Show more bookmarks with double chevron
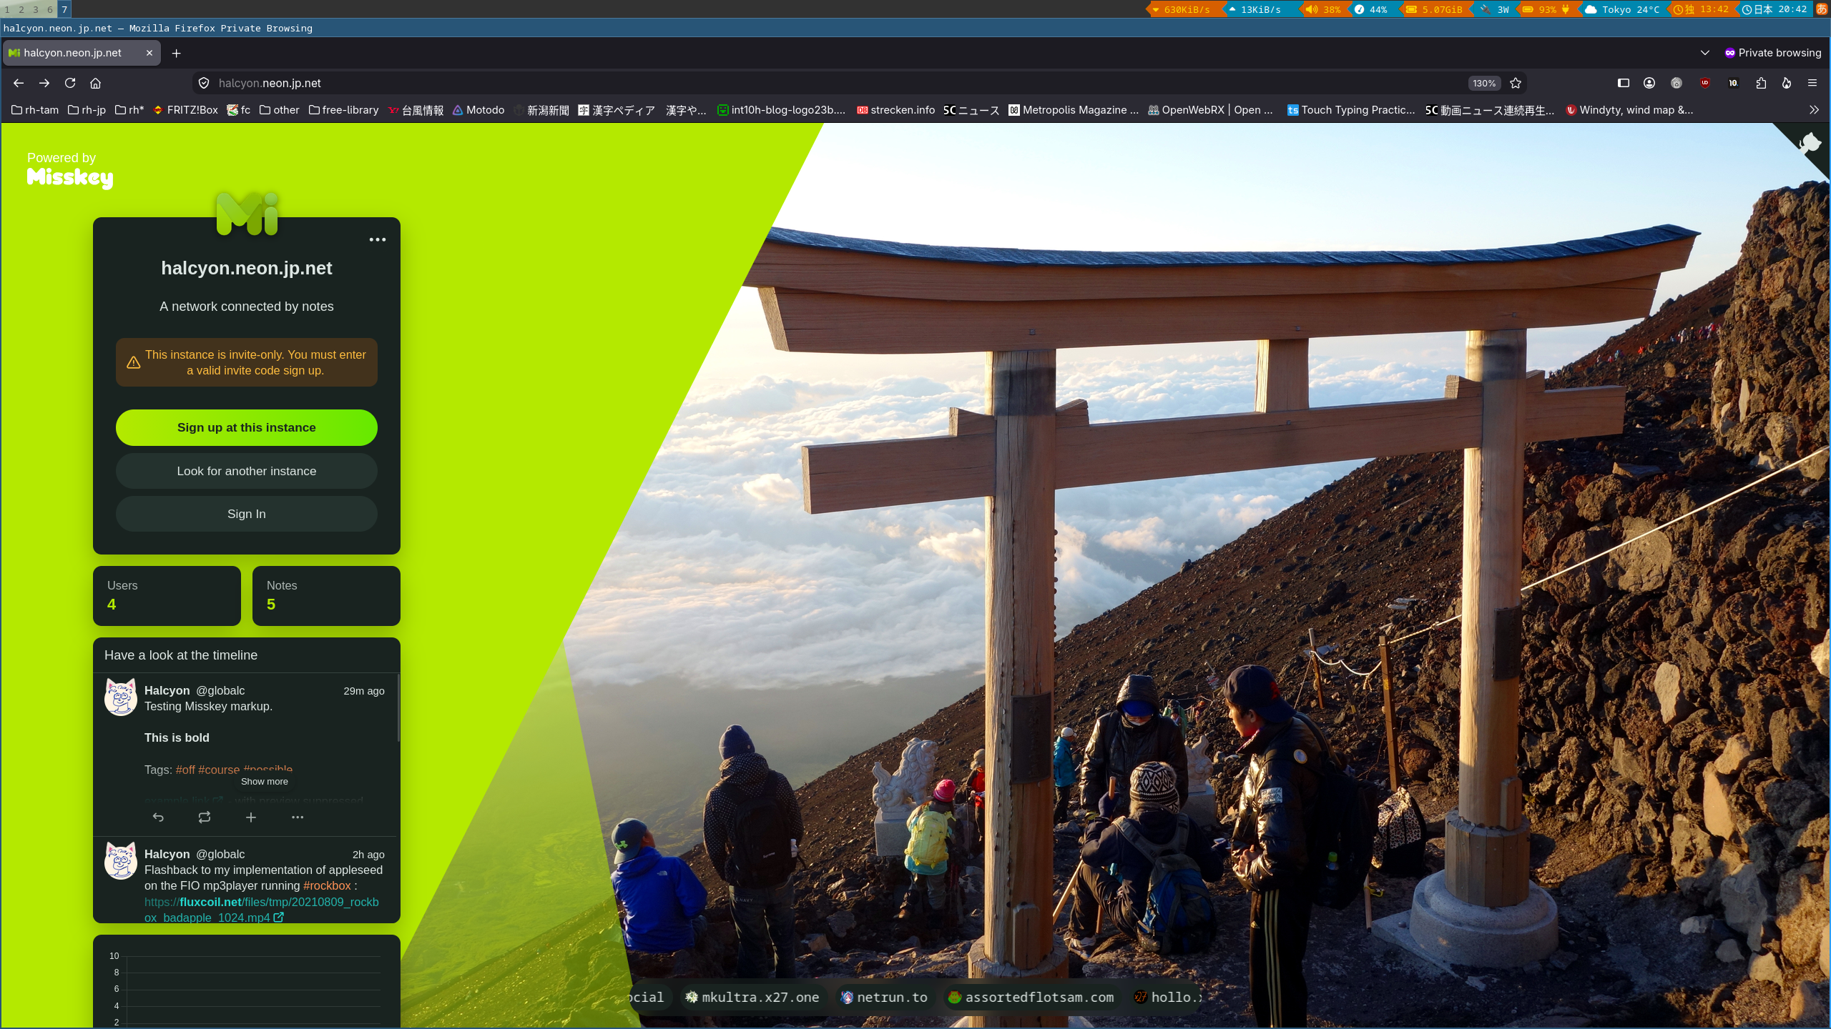The height and width of the screenshot is (1029, 1831). pos(1814,110)
